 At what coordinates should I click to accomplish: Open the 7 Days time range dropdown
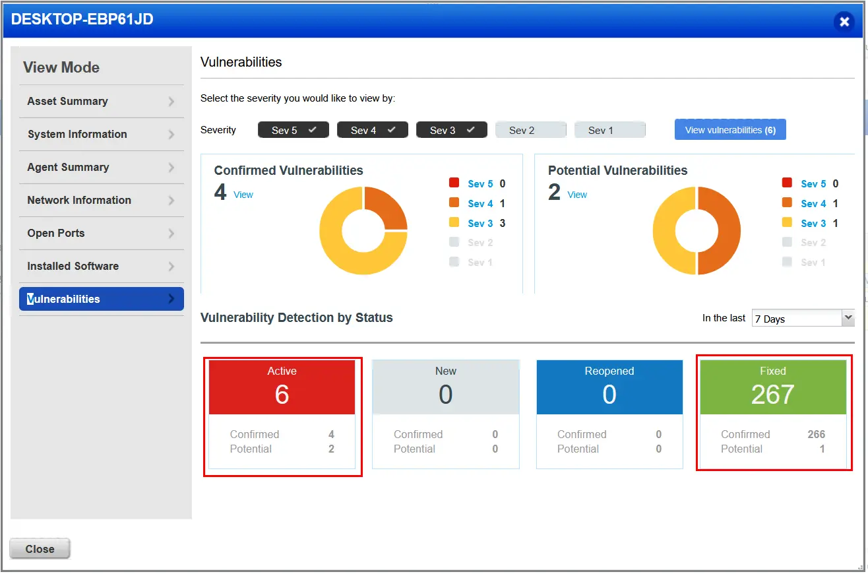point(803,318)
